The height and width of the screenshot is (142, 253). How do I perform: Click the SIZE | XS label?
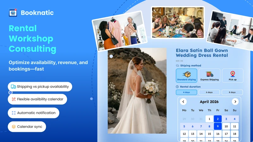point(179,61)
